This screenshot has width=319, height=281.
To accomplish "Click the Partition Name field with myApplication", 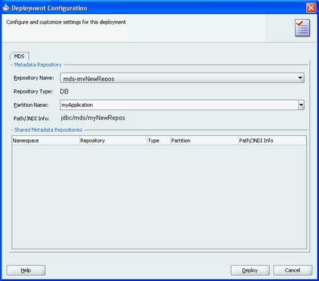I will pos(179,105).
